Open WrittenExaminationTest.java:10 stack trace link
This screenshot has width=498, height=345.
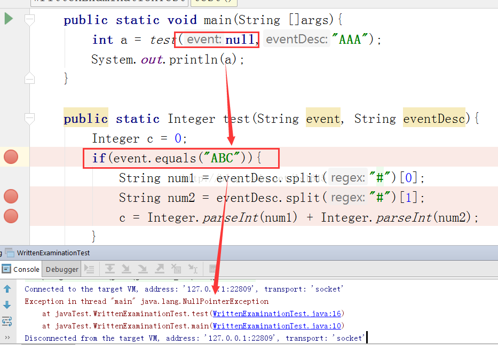coord(276,326)
